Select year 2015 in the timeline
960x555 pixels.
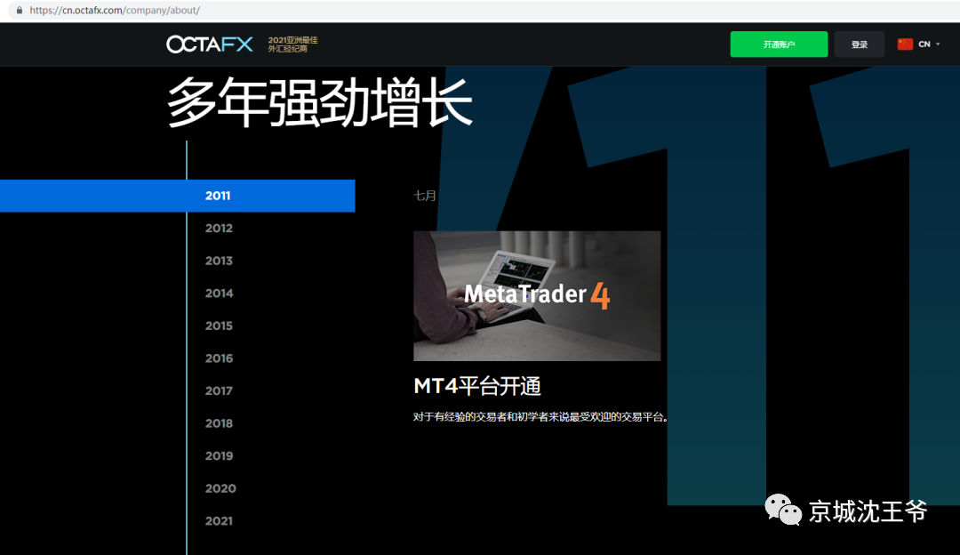pyautogui.click(x=219, y=326)
